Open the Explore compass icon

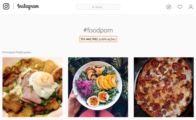(x=169, y=7)
